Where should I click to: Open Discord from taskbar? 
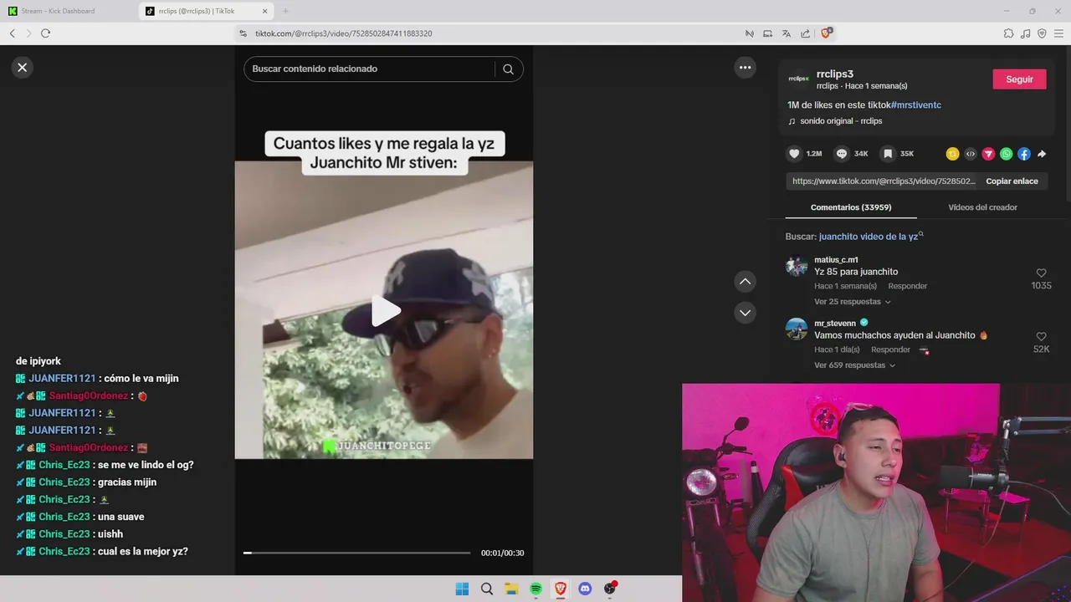pos(585,589)
